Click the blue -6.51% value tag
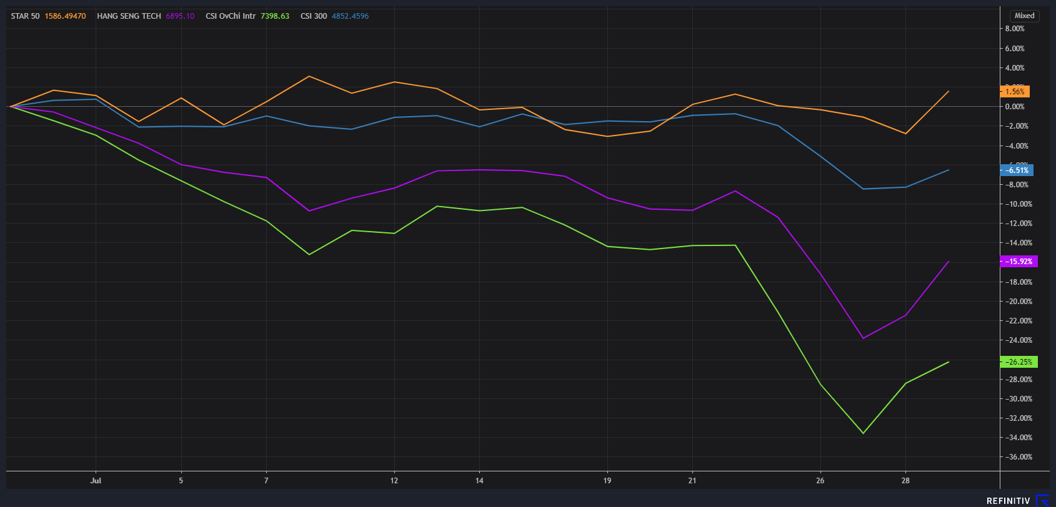This screenshot has width=1056, height=507. click(1017, 170)
